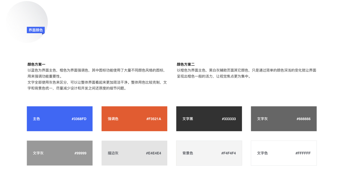The image size is (343, 192).
Task: Click the line starting 呈现出橙色一般的活力
Action: 214,76
